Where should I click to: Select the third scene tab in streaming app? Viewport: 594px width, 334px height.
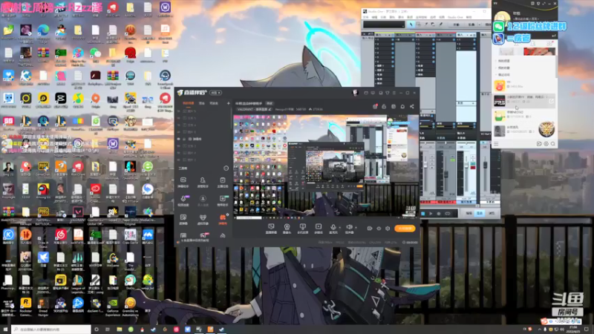(x=214, y=103)
